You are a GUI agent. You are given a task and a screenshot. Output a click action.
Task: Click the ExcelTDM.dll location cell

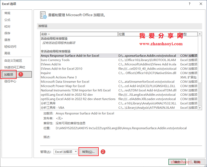pyautogui.click(x=147, y=90)
